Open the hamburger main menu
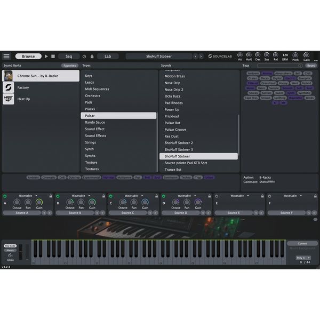 click(6, 56)
